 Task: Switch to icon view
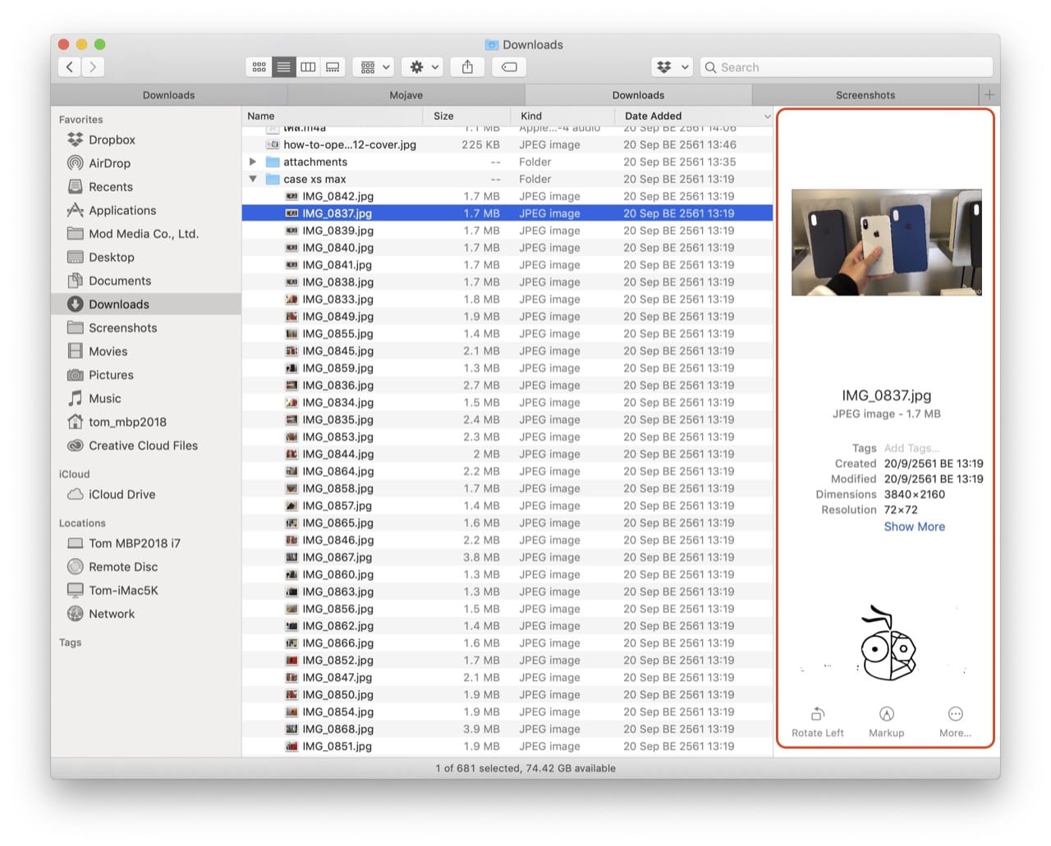(x=259, y=66)
